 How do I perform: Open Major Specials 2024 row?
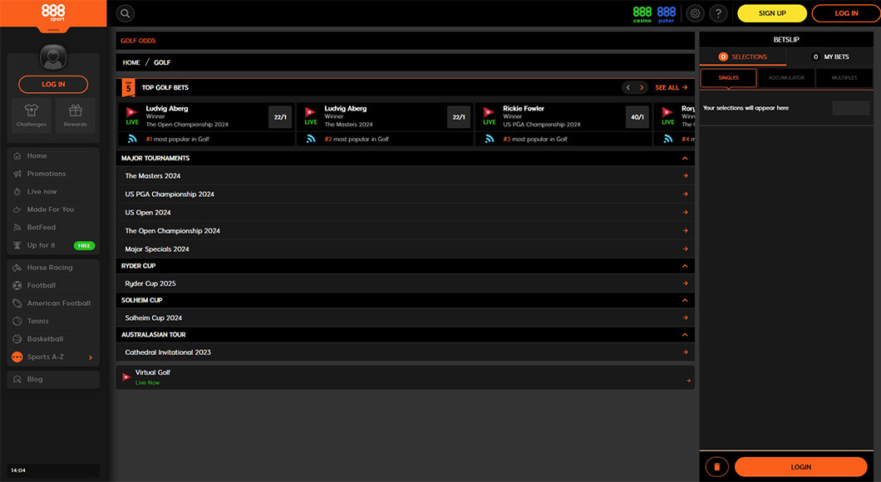point(405,248)
